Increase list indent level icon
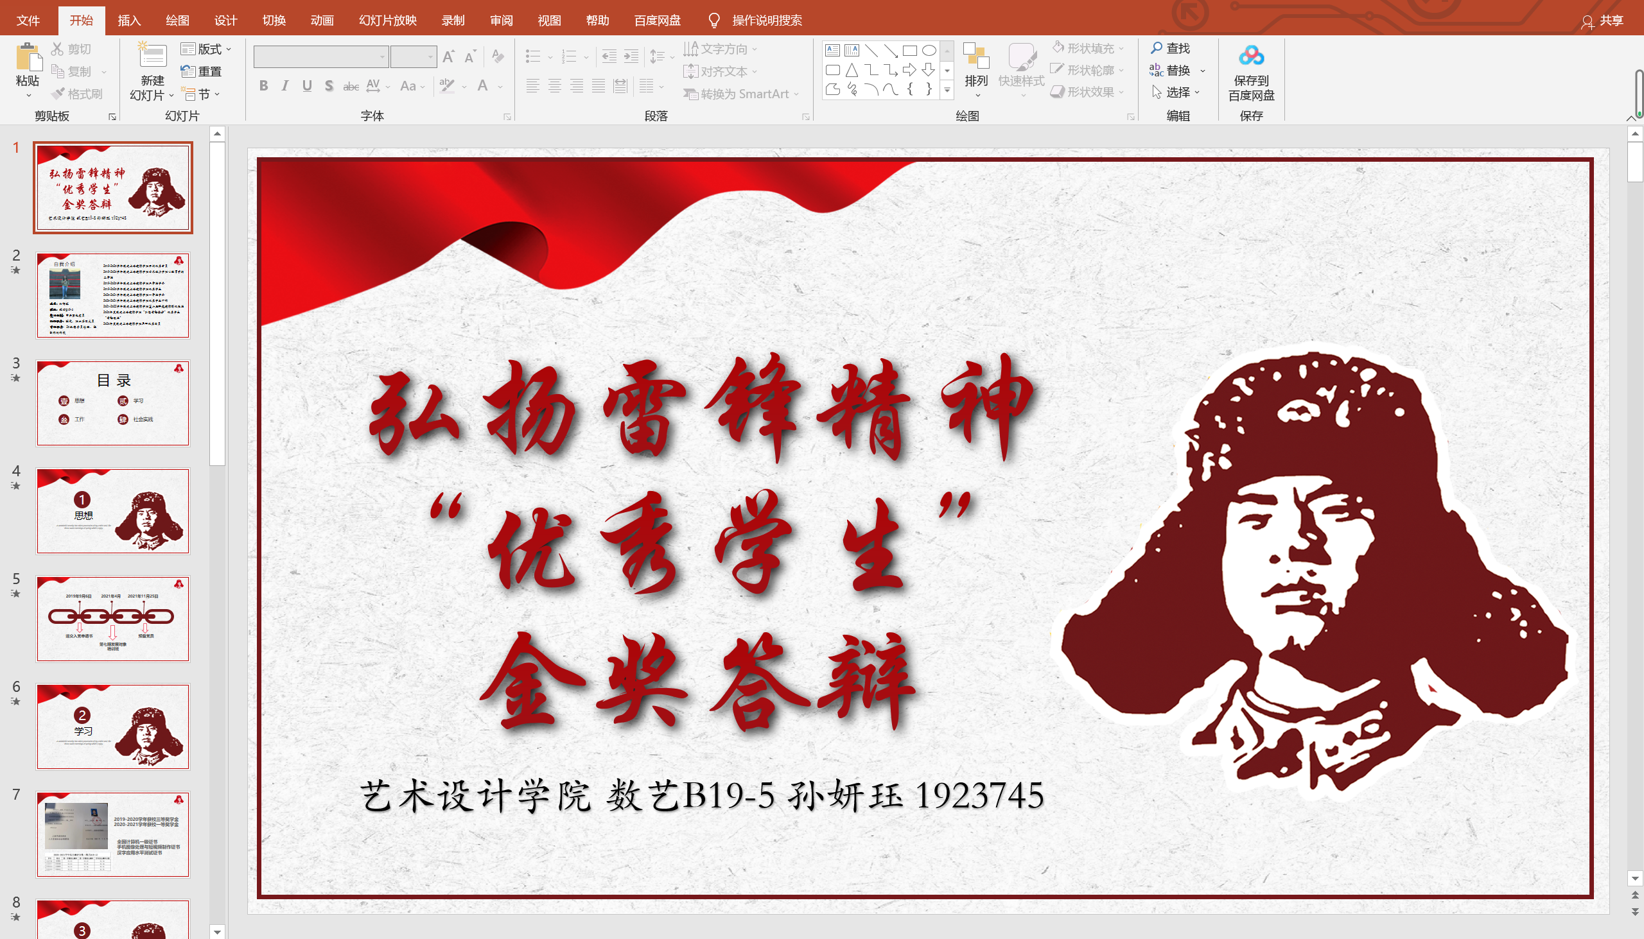 tap(631, 56)
